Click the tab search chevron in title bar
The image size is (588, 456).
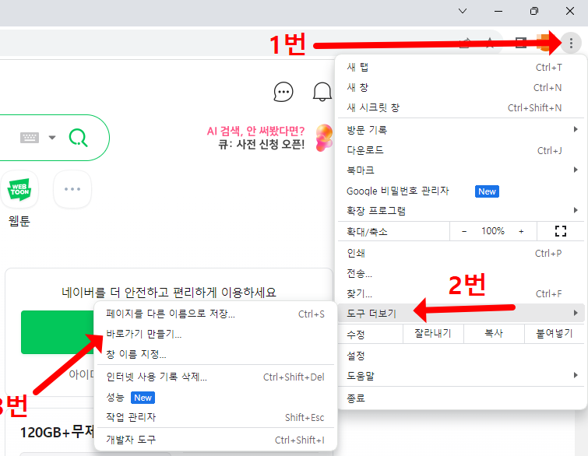point(463,11)
